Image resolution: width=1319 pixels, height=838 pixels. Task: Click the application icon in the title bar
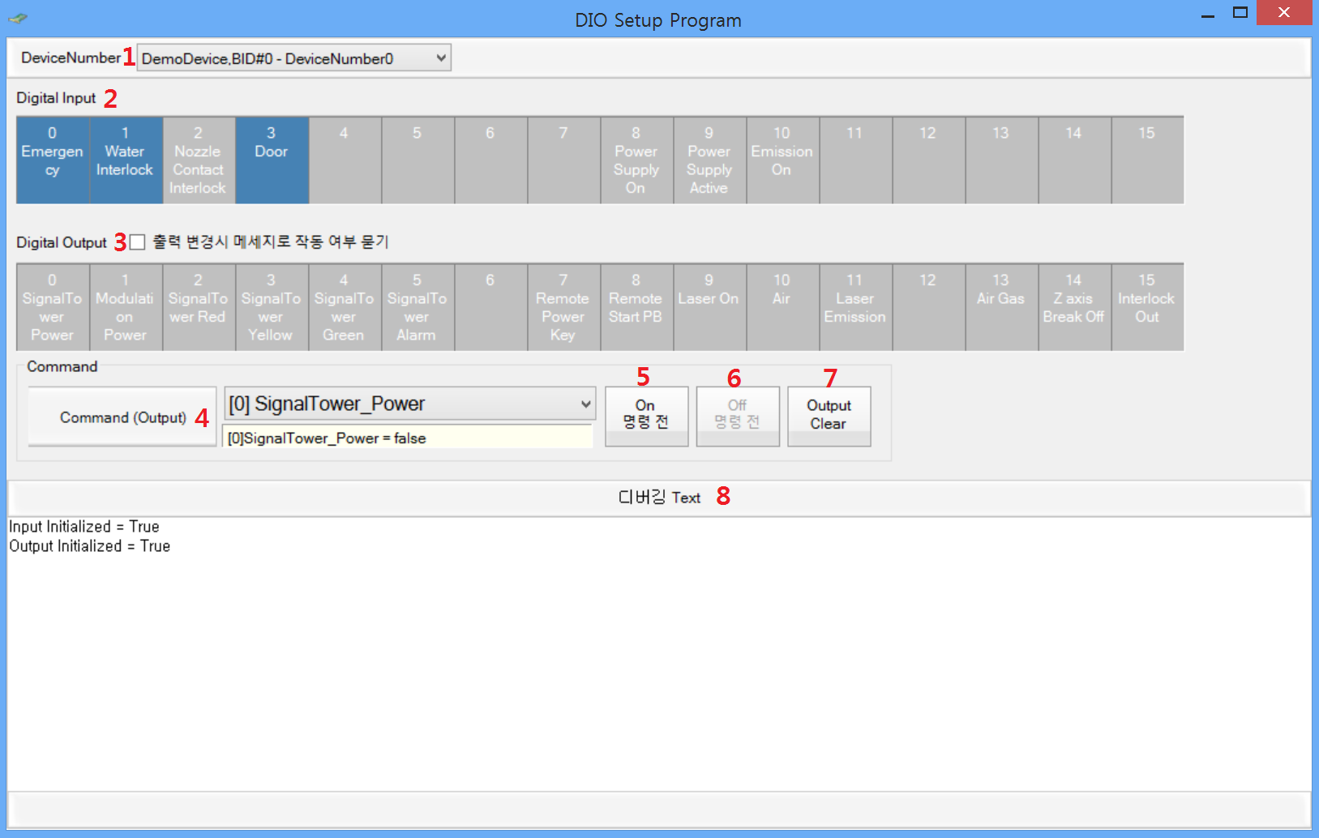17,17
